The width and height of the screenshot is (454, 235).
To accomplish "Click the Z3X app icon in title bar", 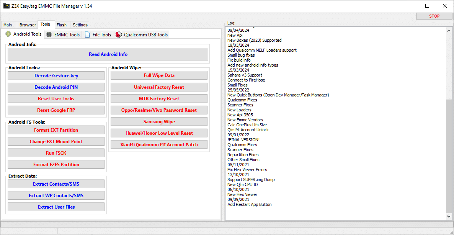I will (x=7, y=6).
